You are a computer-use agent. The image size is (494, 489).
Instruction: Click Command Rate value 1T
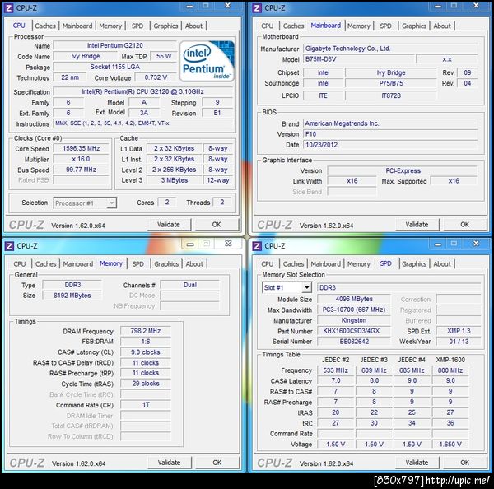click(146, 405)
